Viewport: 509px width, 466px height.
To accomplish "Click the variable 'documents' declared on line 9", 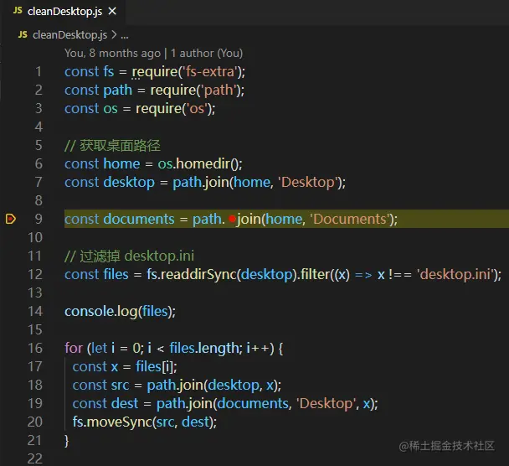I will point(139,220).
